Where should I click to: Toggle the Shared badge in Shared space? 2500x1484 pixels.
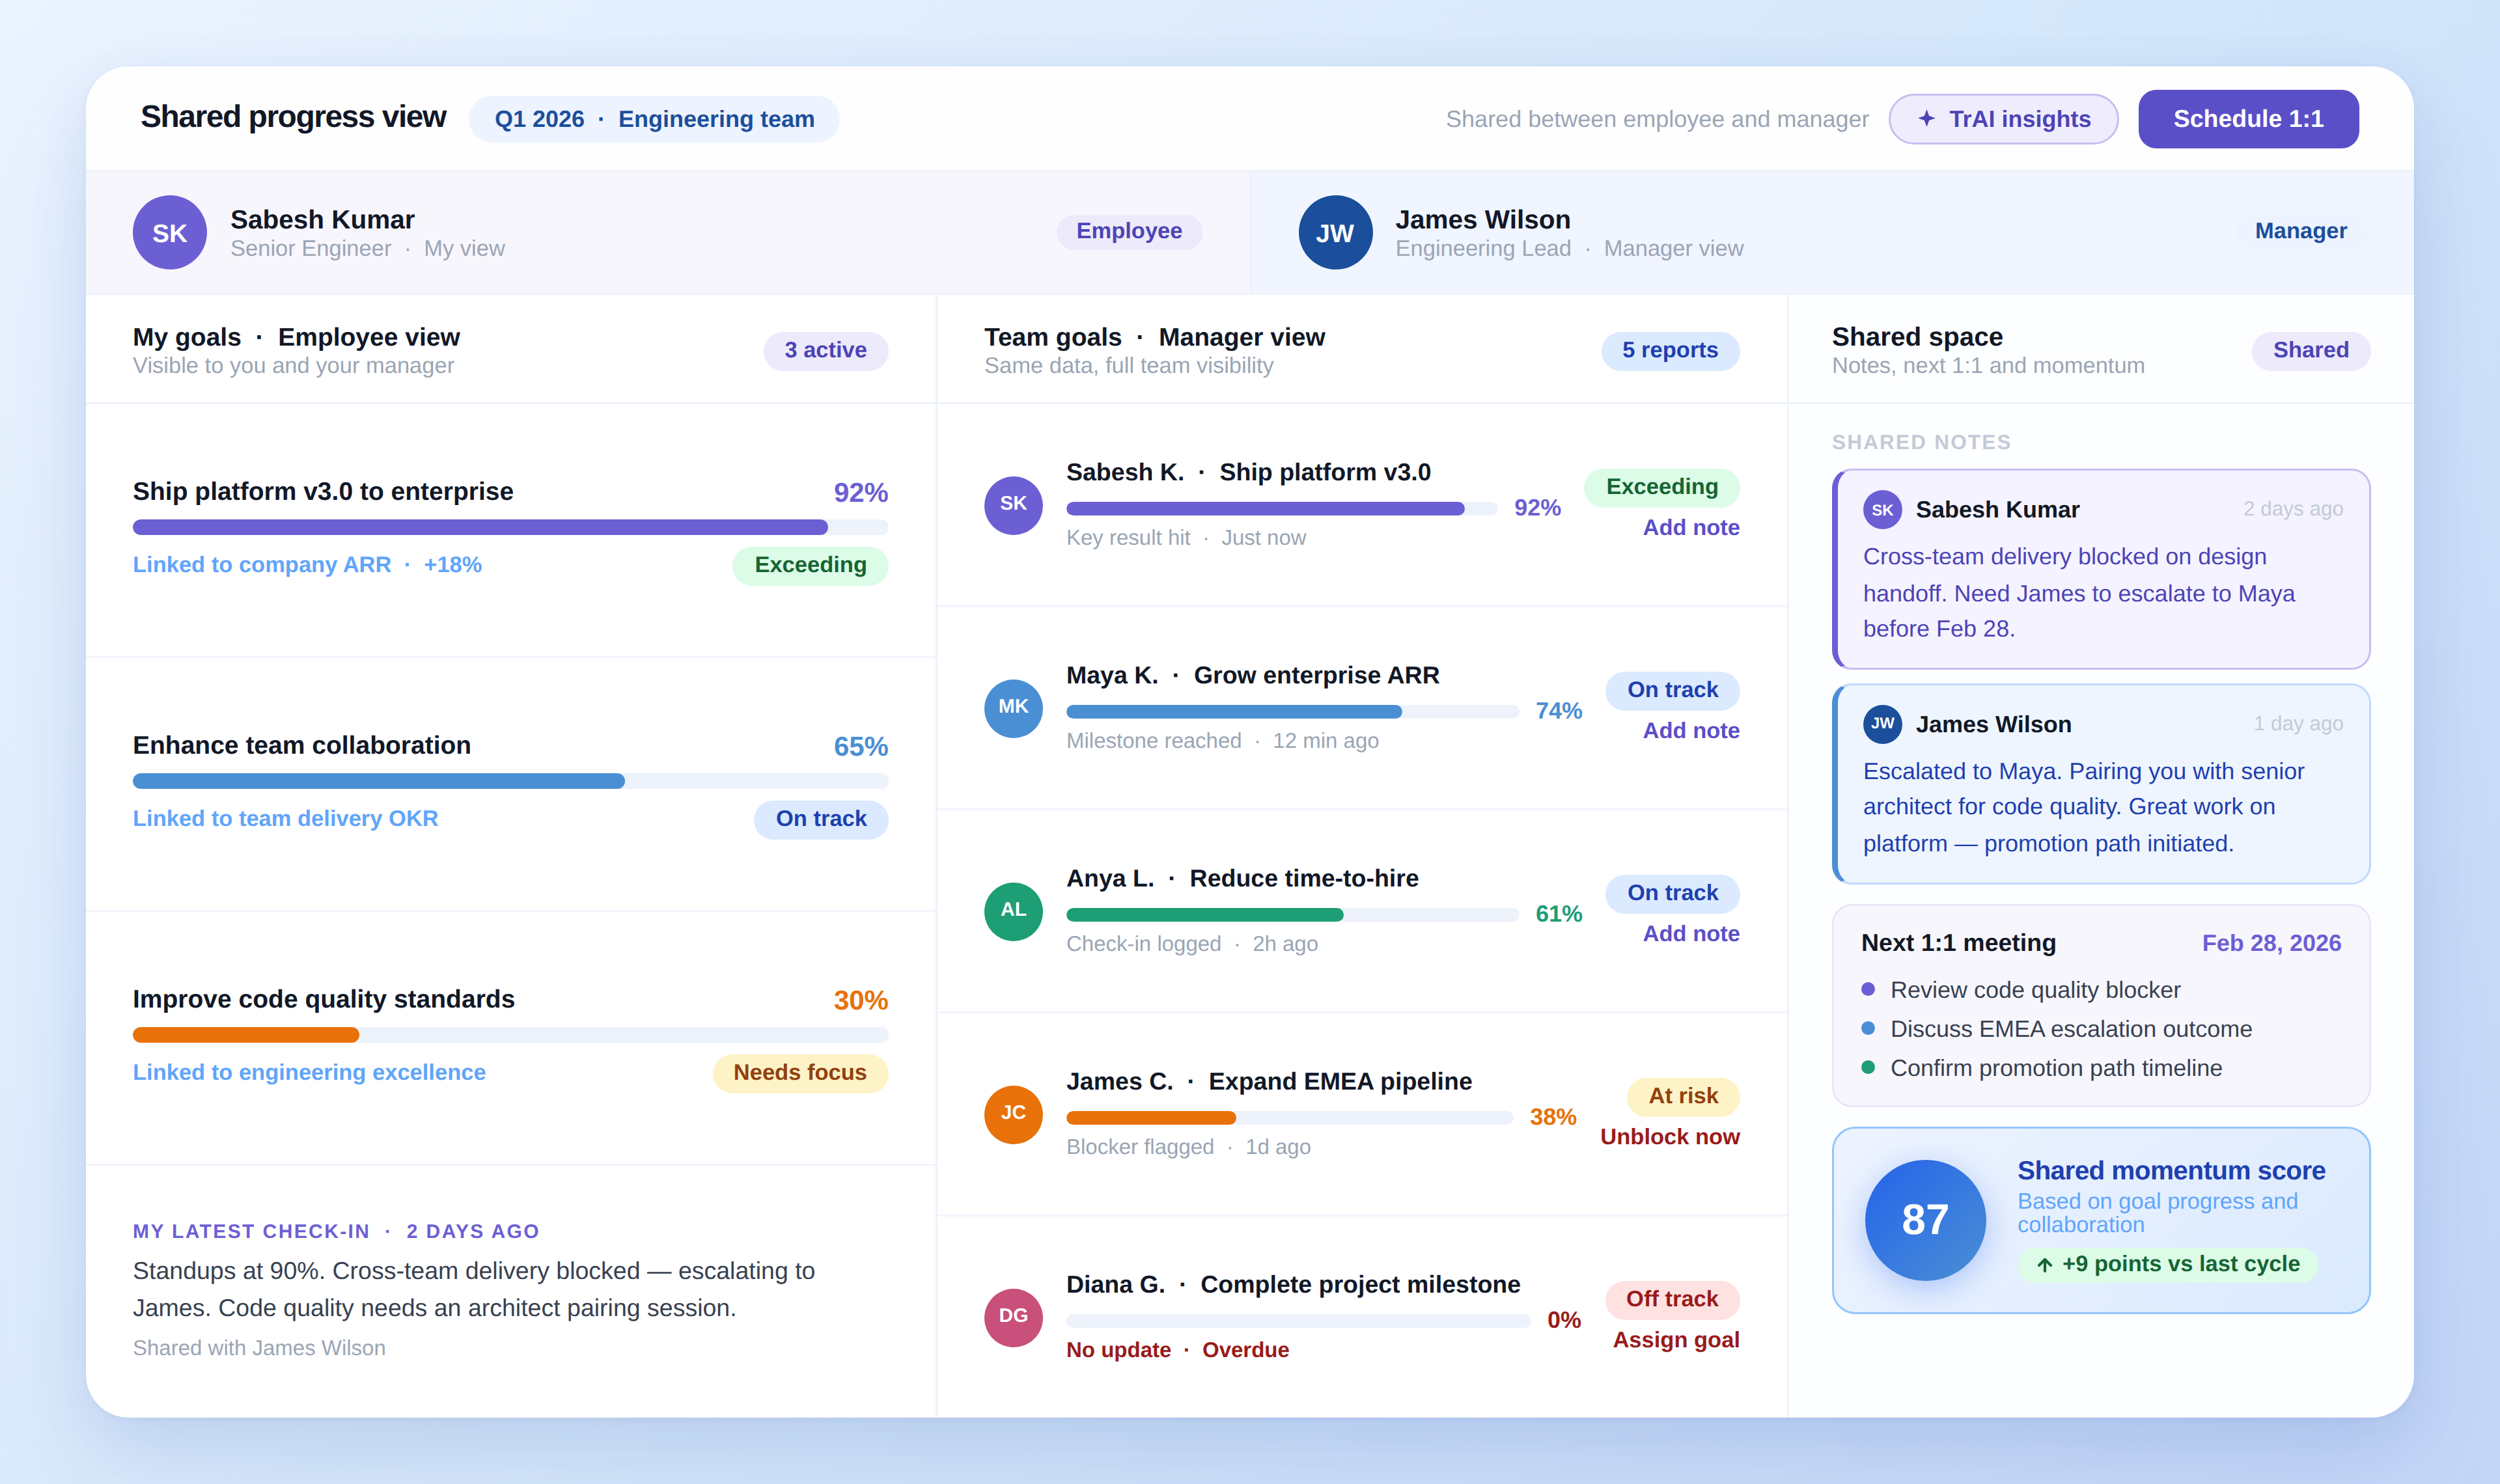point(2311,351)
